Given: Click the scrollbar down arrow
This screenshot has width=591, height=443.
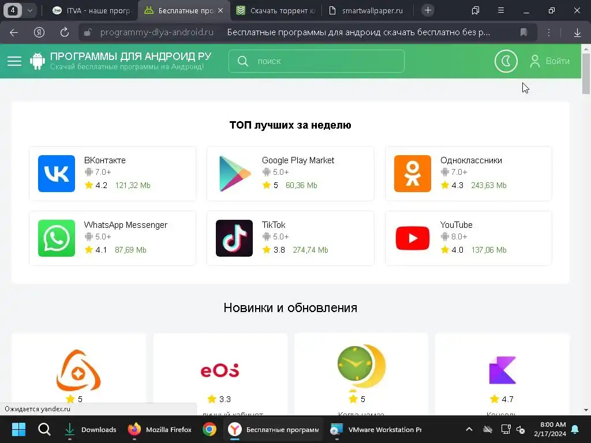Looking at the screenshot, I should [586, 410].
